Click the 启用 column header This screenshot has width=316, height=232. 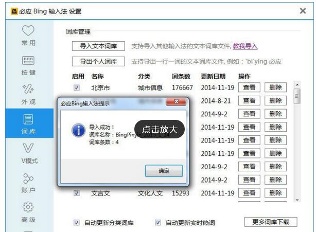78,76
